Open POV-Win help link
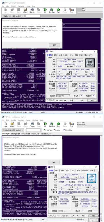Viewport: 104px width, 222px height. (x=48, y=130)
